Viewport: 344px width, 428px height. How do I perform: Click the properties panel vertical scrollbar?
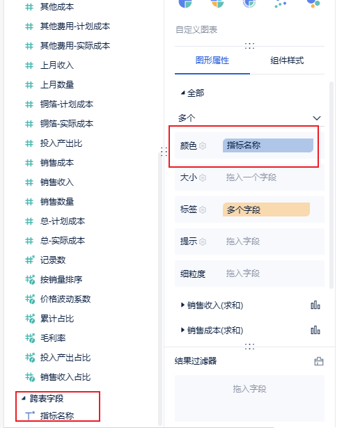click(x=331, y=185)
